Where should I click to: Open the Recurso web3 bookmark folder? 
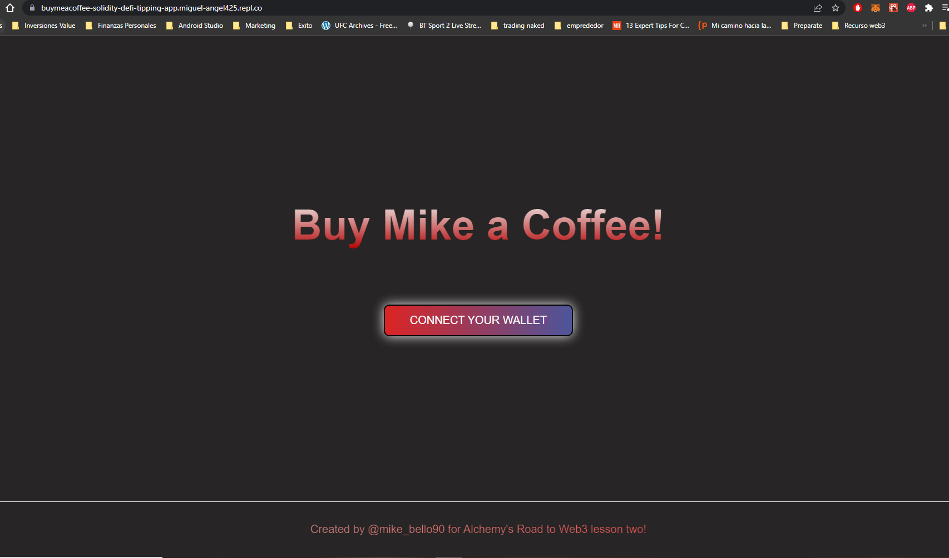point(858,26)
